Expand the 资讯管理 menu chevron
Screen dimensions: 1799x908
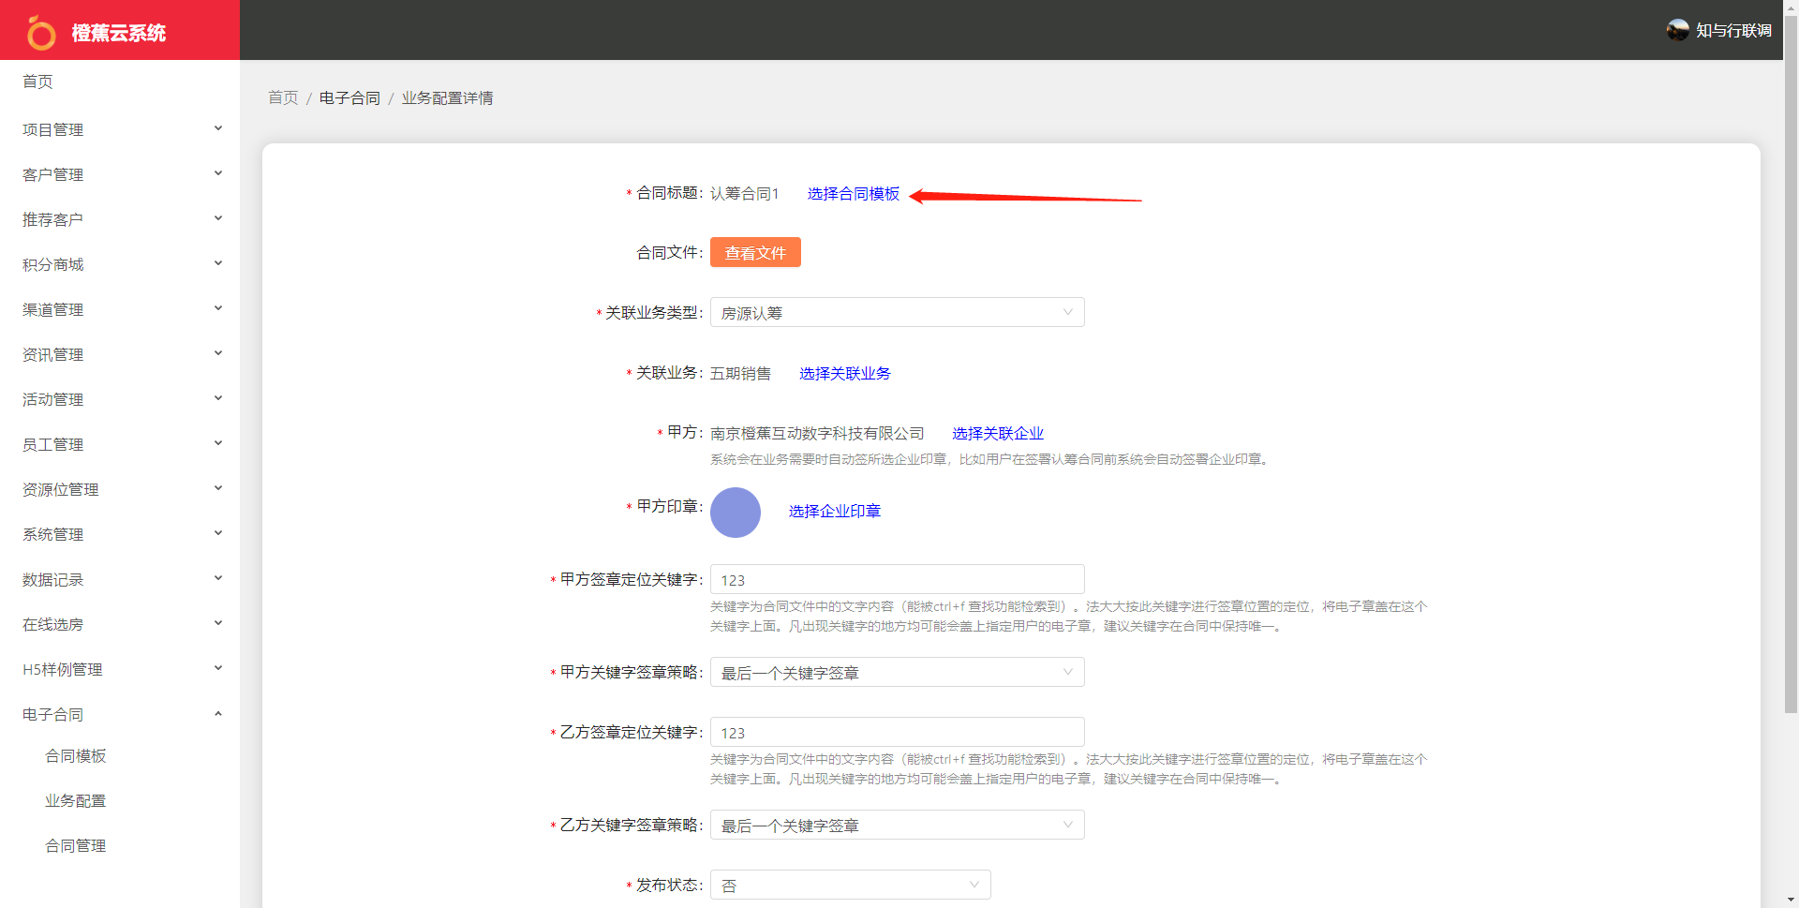pyautogui.click(x=218, y=353)
